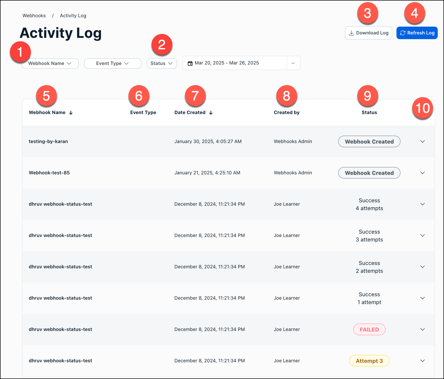Sort by Date Created arrow icon
The width and height of the screenshot is (444, 379).
pos(211,113)
